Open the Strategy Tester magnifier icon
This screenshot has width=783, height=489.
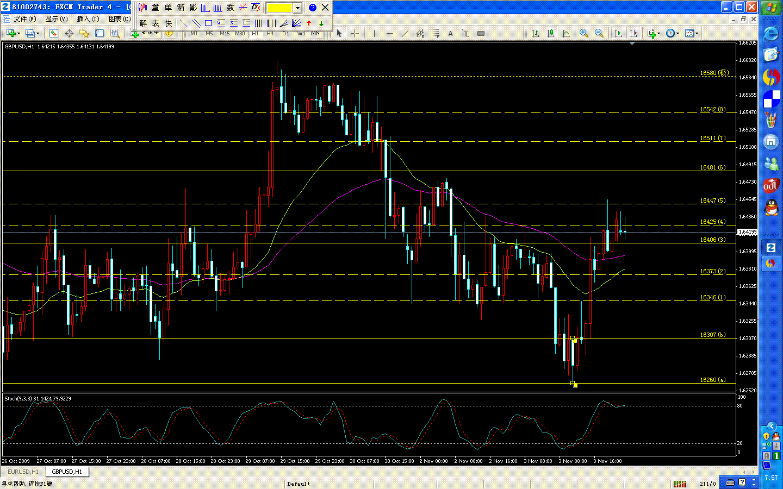115,33
